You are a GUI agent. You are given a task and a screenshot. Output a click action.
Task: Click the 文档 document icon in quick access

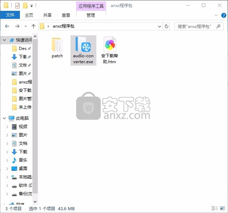(14, 65)
